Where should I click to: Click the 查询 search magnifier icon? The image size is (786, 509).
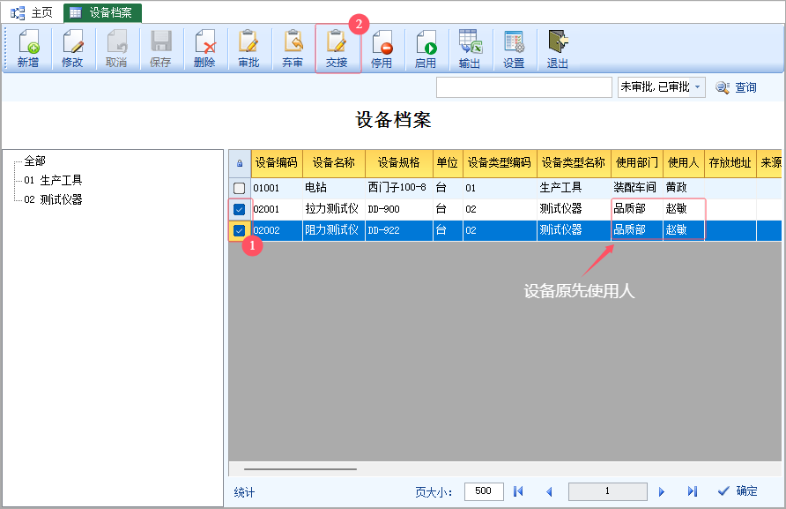(723, 87)
